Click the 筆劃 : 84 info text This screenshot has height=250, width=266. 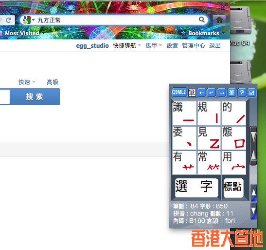point(186,206)
